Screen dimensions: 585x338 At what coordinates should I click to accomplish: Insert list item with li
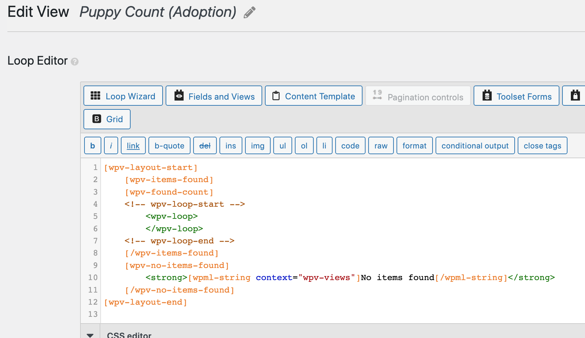[324, 145]
